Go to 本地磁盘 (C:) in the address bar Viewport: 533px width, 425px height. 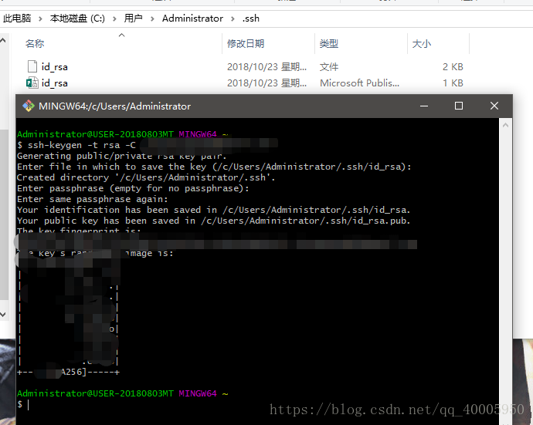coord(77,19)
